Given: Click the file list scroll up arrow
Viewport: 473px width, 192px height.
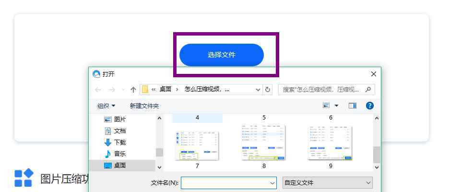Looking at the screenshot, I should [377, 119].
